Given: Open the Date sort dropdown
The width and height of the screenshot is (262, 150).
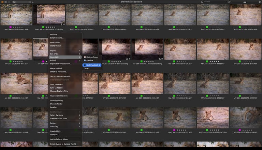Looking at the screenshot, I should click(x=20, y=2).
